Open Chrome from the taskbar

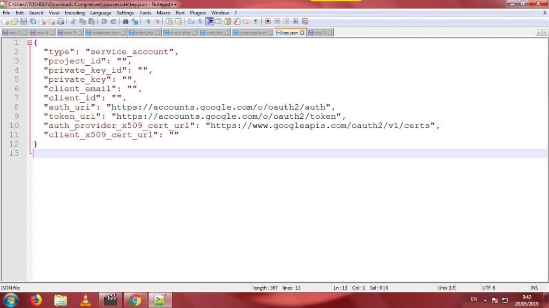click(135, 300)
